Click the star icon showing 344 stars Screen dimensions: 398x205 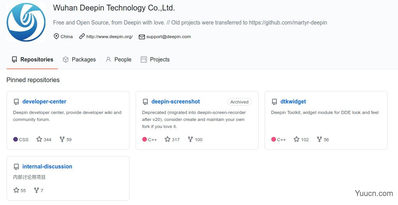[39, 139]
